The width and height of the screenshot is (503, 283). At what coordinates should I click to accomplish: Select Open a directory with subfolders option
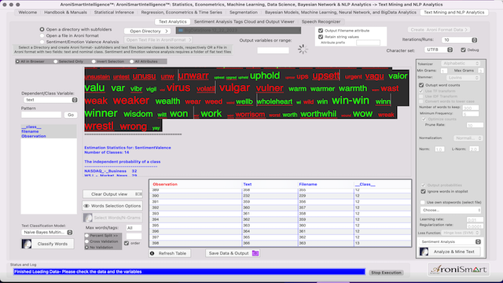click(42, 29)
